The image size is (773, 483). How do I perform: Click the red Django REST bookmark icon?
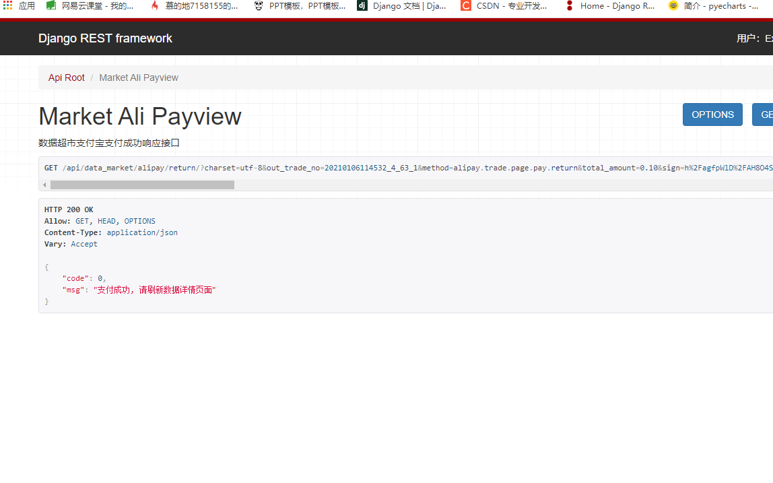(570, 5)
